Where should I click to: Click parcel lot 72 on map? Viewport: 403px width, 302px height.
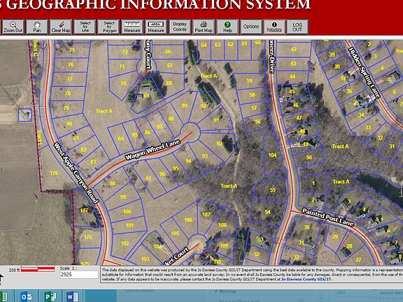click(125, 52)
